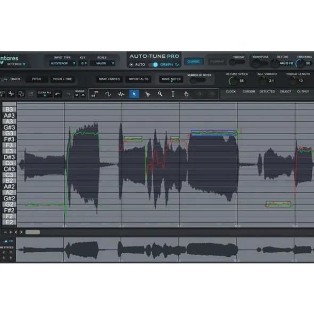Click the Pitch tracking button
Image resolution: width=314 pixels, height=314 pixels.
point(37,79)
